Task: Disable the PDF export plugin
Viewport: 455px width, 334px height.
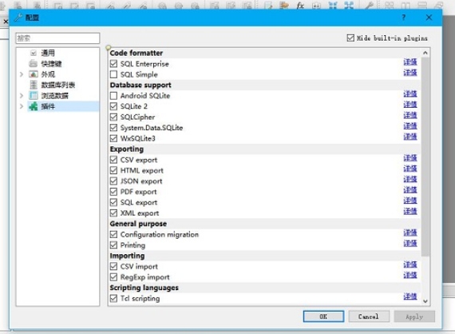Action: 113,192
